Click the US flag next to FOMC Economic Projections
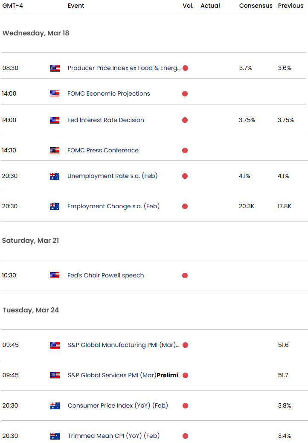Viewport: 308px width, 443px height. click(x=55, y=94)
